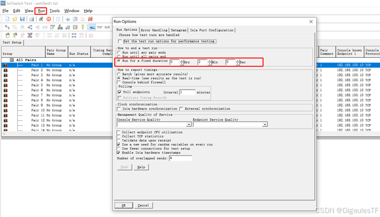Click the Pair 1 row icon
380x217 pixels.
[x=6, y=65]
